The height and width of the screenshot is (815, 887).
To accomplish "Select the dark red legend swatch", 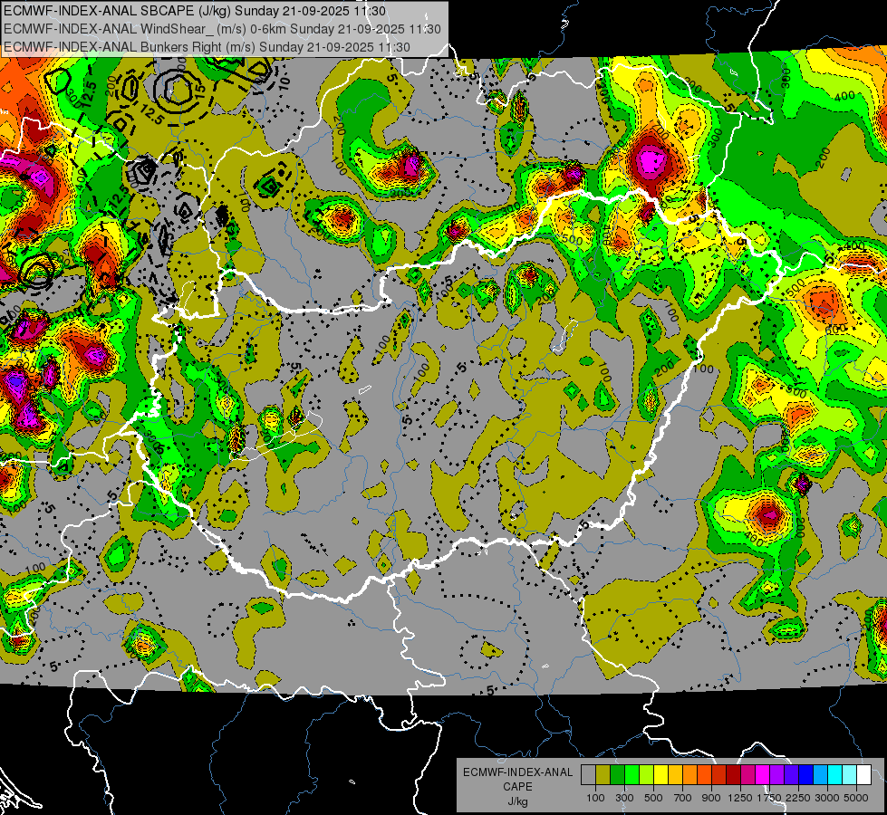I will tap(733, 775).
